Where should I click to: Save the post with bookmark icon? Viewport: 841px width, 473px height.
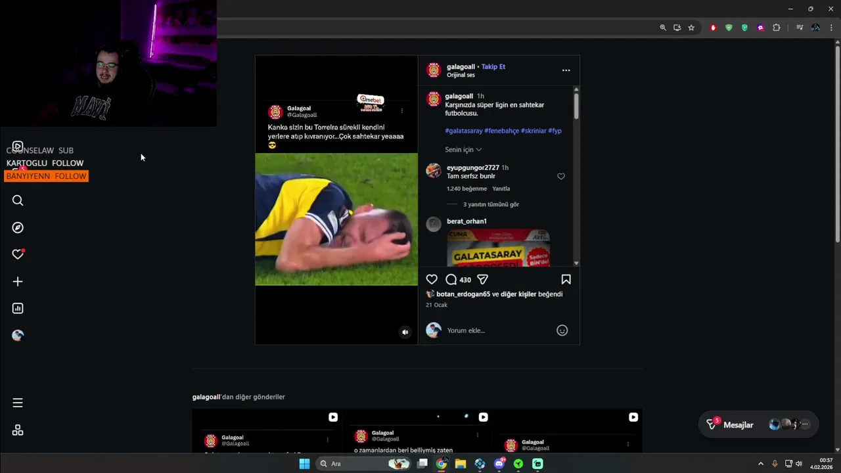click(x=566, y=279)
